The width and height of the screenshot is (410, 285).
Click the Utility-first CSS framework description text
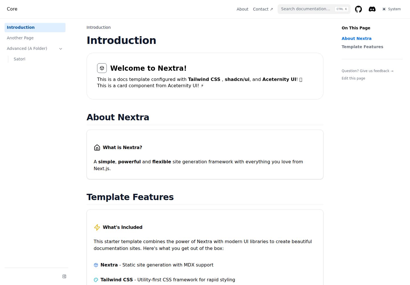[x=186, y=280]
